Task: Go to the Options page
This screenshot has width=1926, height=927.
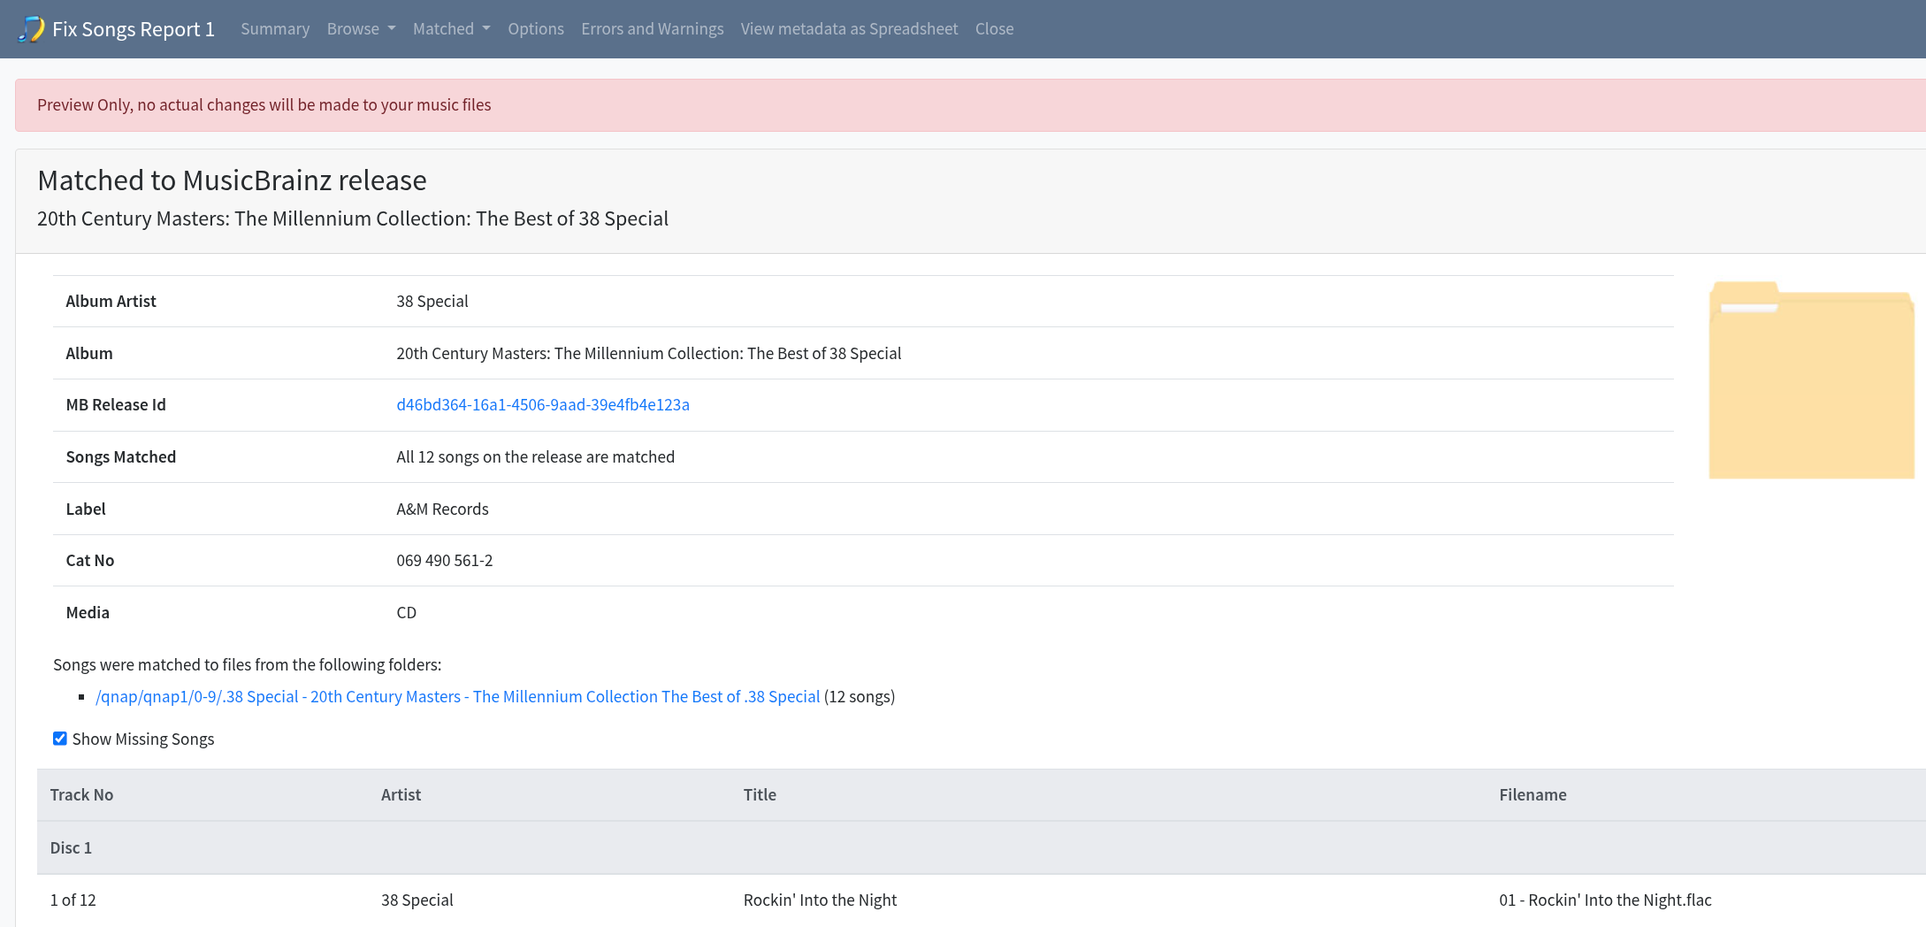Action: tap(535, 29)
